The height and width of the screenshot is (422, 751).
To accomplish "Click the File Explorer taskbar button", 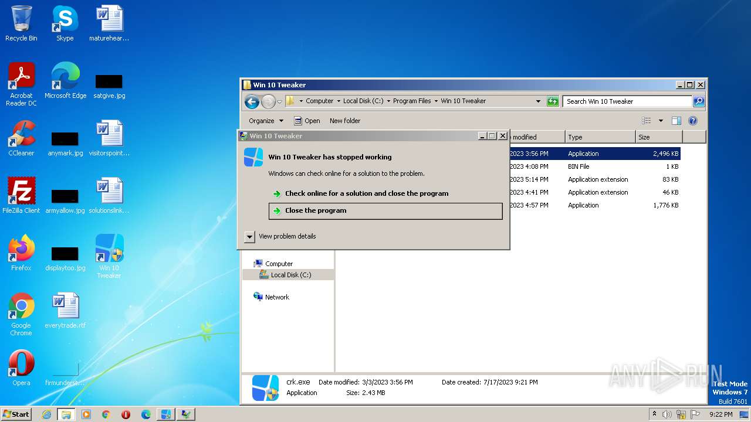I will [x=66, y=414].
